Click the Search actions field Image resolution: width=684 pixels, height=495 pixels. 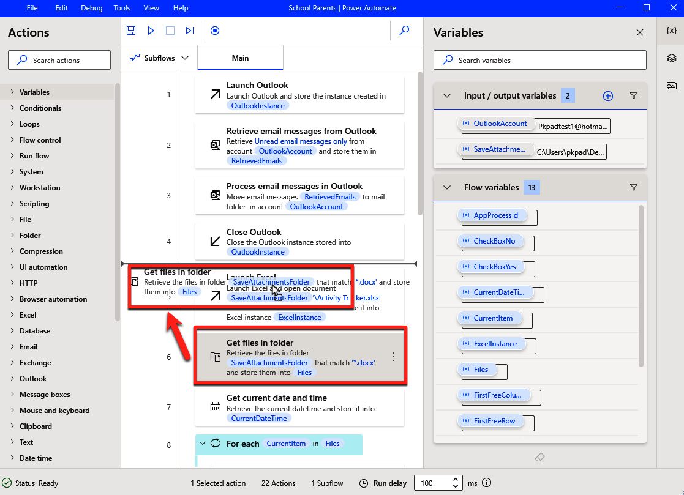[59, 60]
